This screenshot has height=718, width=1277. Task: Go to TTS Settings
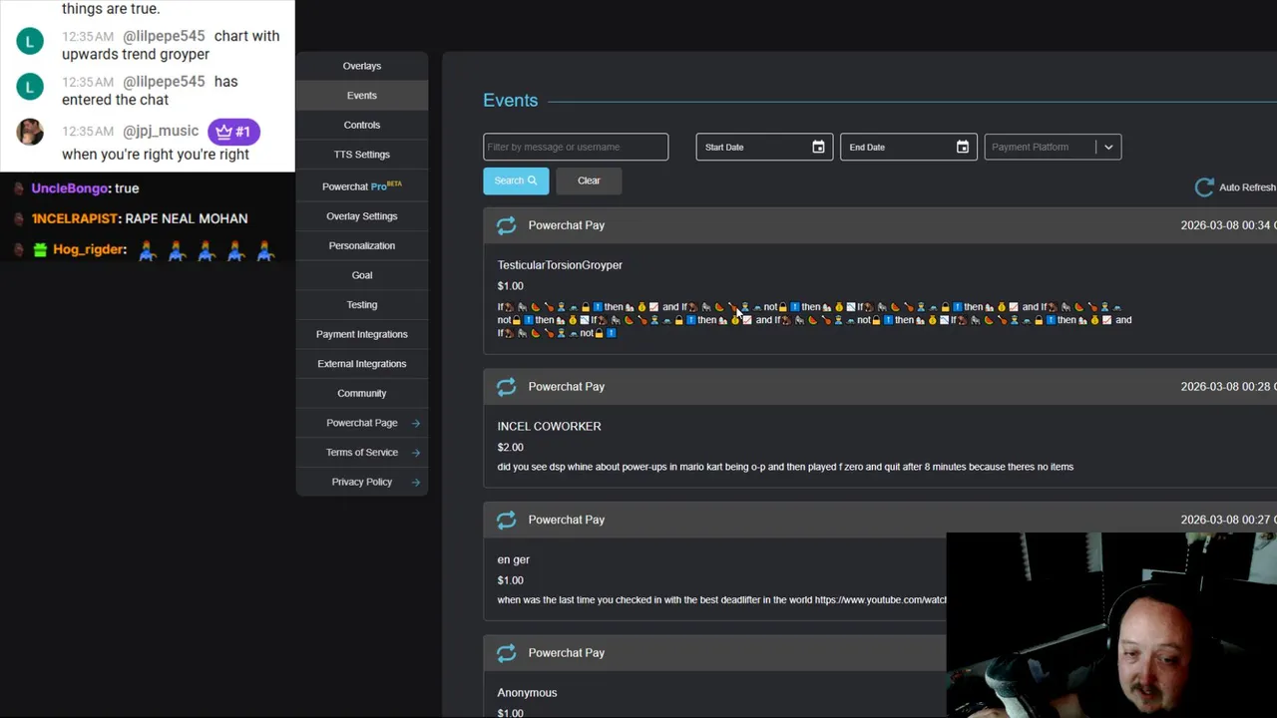362,155
